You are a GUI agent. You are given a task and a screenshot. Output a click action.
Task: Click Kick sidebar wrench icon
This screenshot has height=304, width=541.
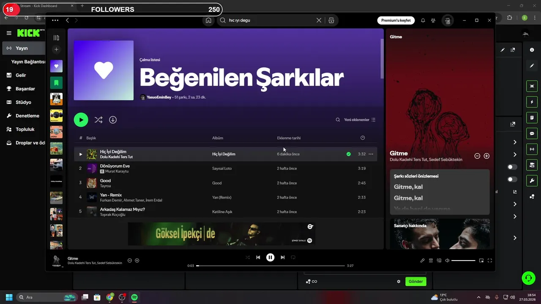(x=532, y=181)
